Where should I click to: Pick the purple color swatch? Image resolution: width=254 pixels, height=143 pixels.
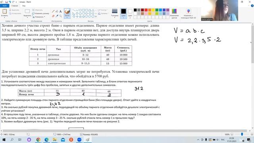167,10
